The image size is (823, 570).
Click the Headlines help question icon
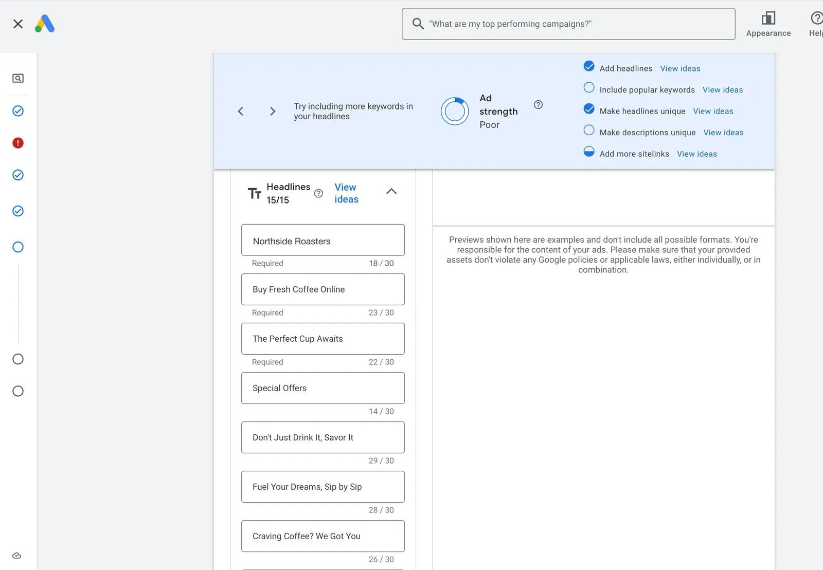tap(318, 193)
